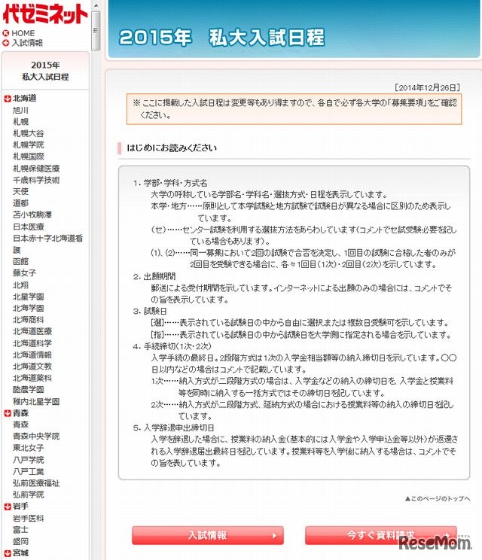The image size is (482, 560).
Task: Open 天使 university link
Action: pos(21,191)
